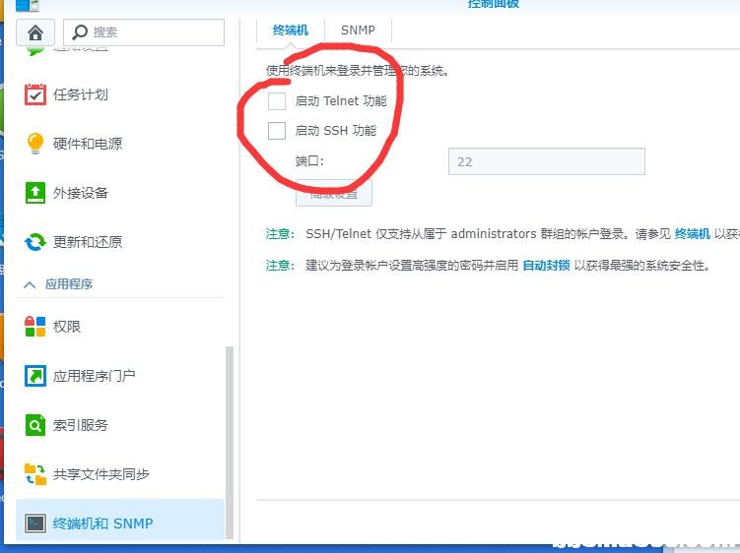Collapse the 应用程序 section chevron
The height and width of the screenshot is (553, 740).
[30, 284]
